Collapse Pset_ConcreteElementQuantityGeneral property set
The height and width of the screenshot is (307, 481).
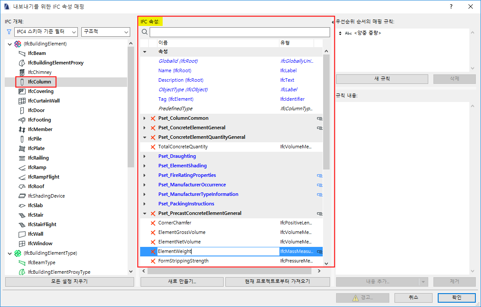[x=145, y=138]
